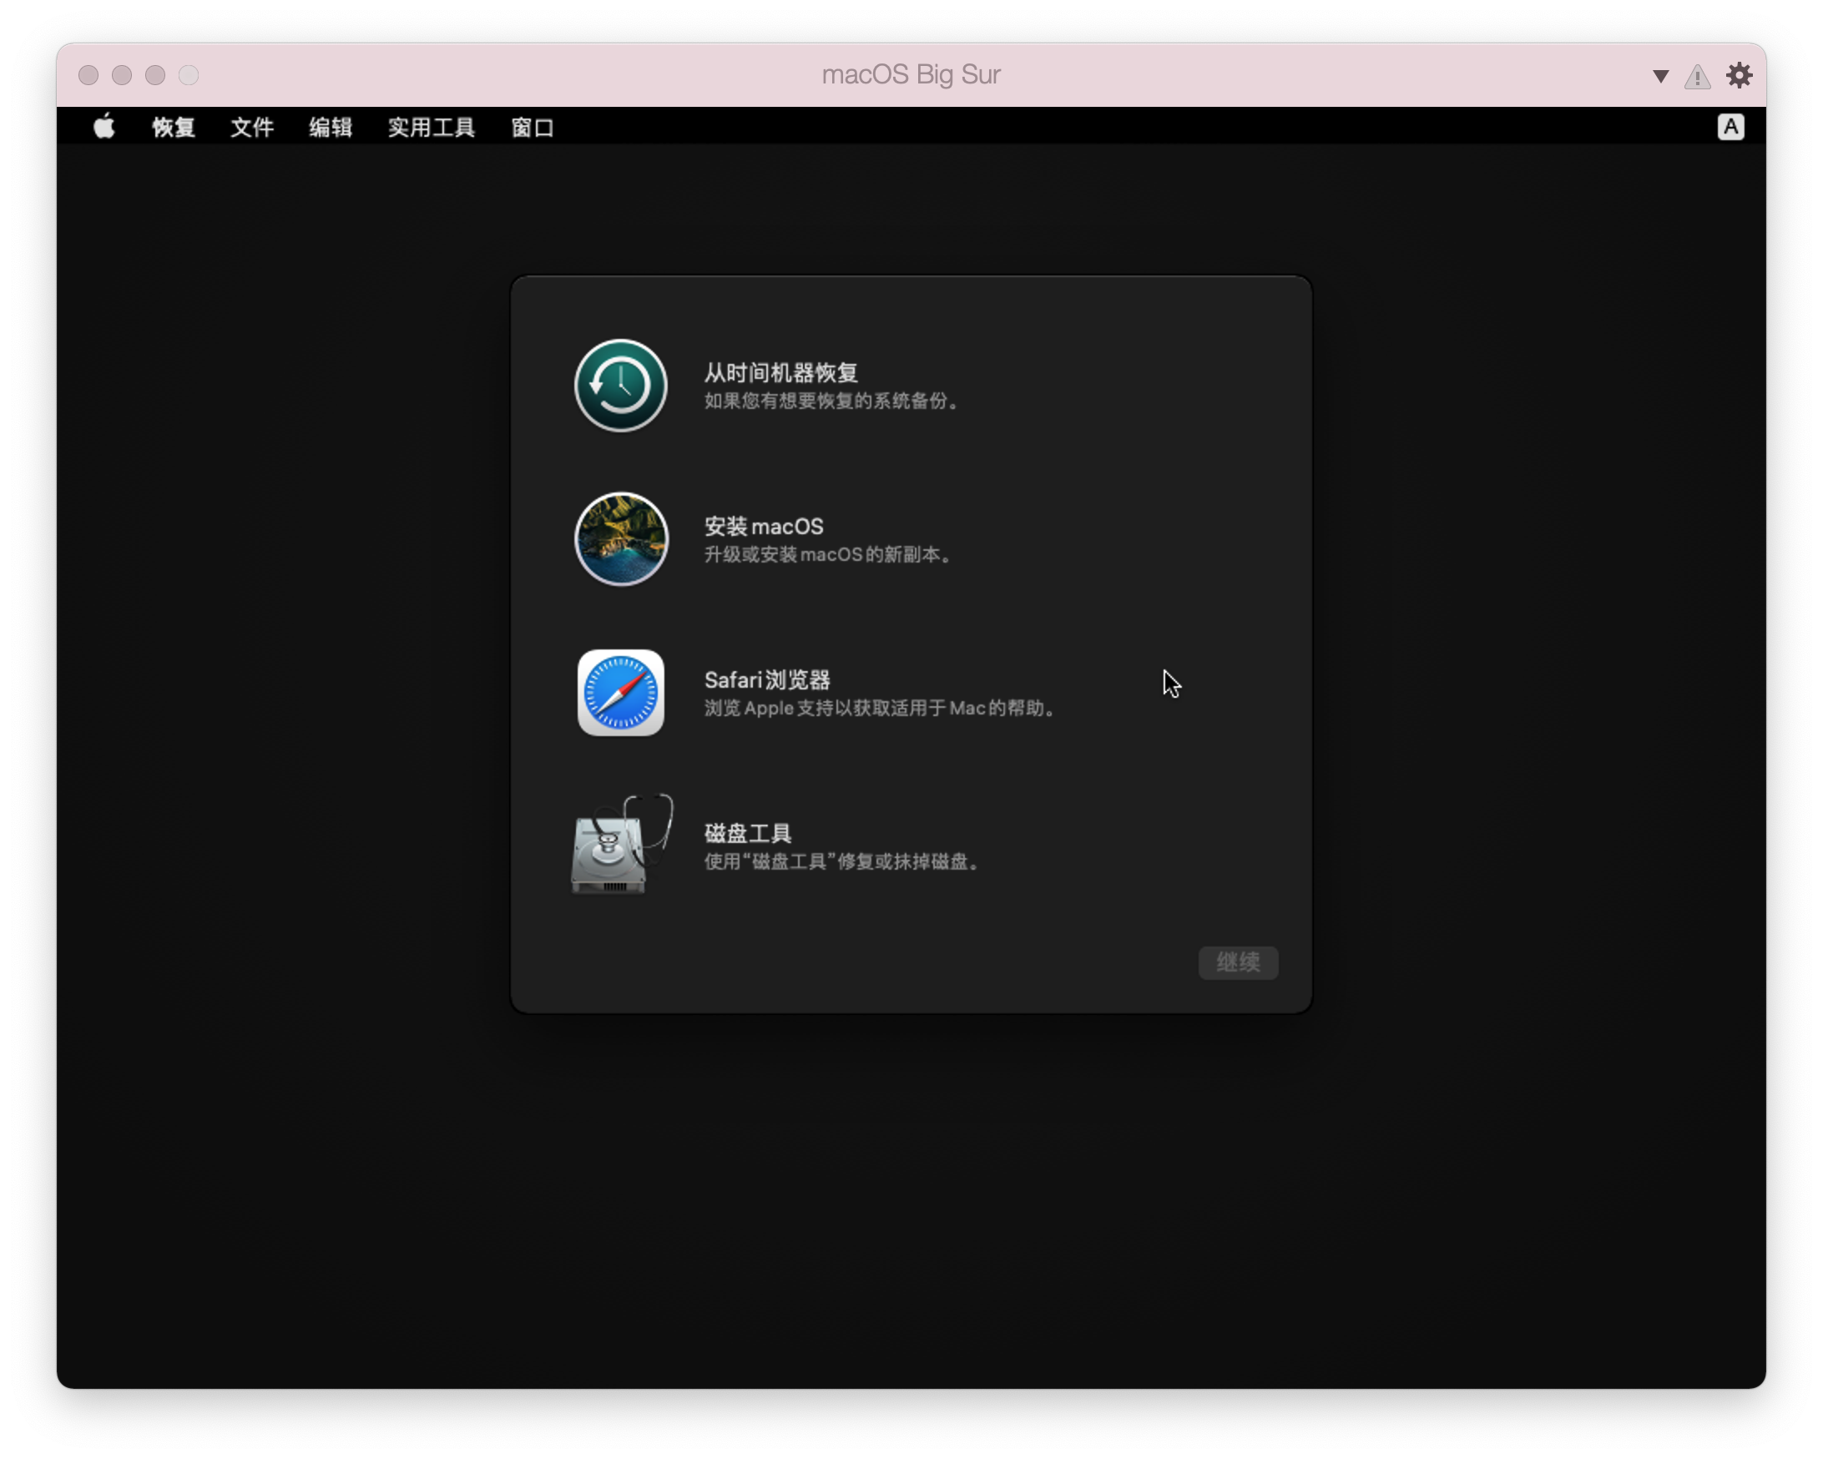This screenshot has width=1823, height=1459.
Task: Open the 实用工具 menu
Action: (x=430, y=128)
